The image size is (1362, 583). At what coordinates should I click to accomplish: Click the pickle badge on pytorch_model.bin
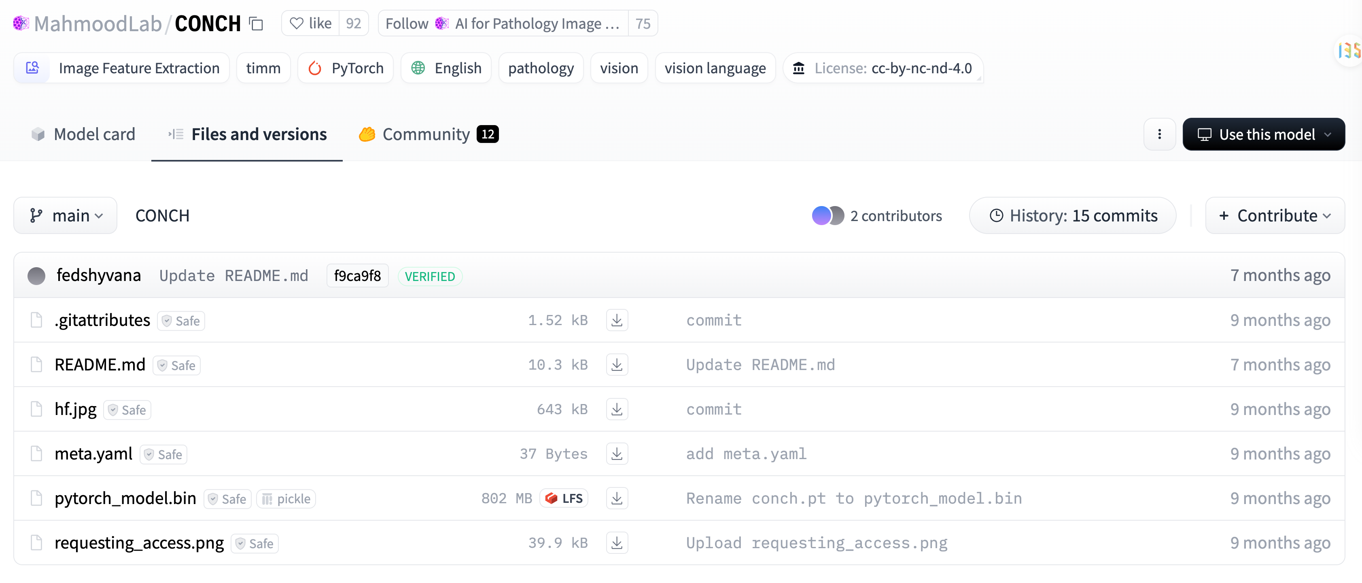286,499
